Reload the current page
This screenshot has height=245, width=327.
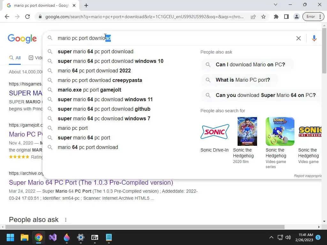pyautogui.click(x=27, y=17)
